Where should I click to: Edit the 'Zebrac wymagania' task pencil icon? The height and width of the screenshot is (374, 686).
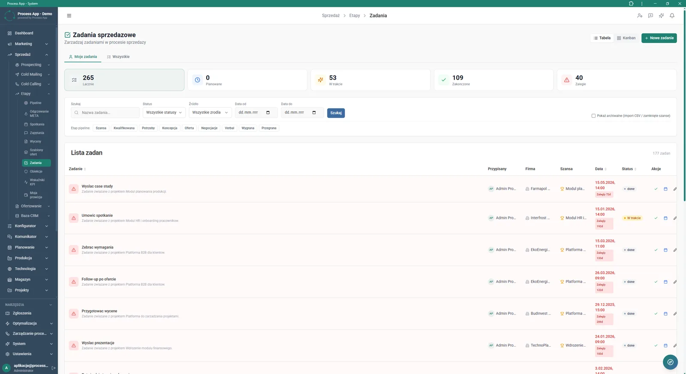pyautogui.click(x=675, y=250)
